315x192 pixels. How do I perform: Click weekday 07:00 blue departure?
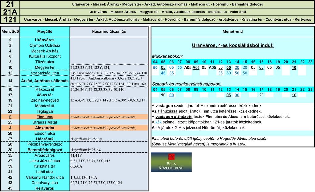[x=179, y=68]
